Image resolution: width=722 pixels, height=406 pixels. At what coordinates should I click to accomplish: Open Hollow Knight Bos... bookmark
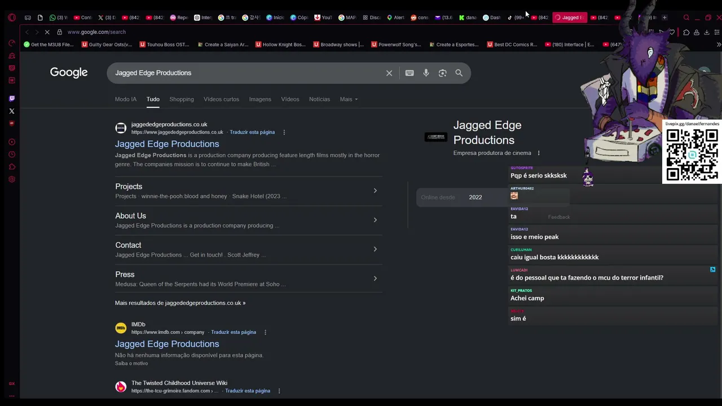[280, 45]
